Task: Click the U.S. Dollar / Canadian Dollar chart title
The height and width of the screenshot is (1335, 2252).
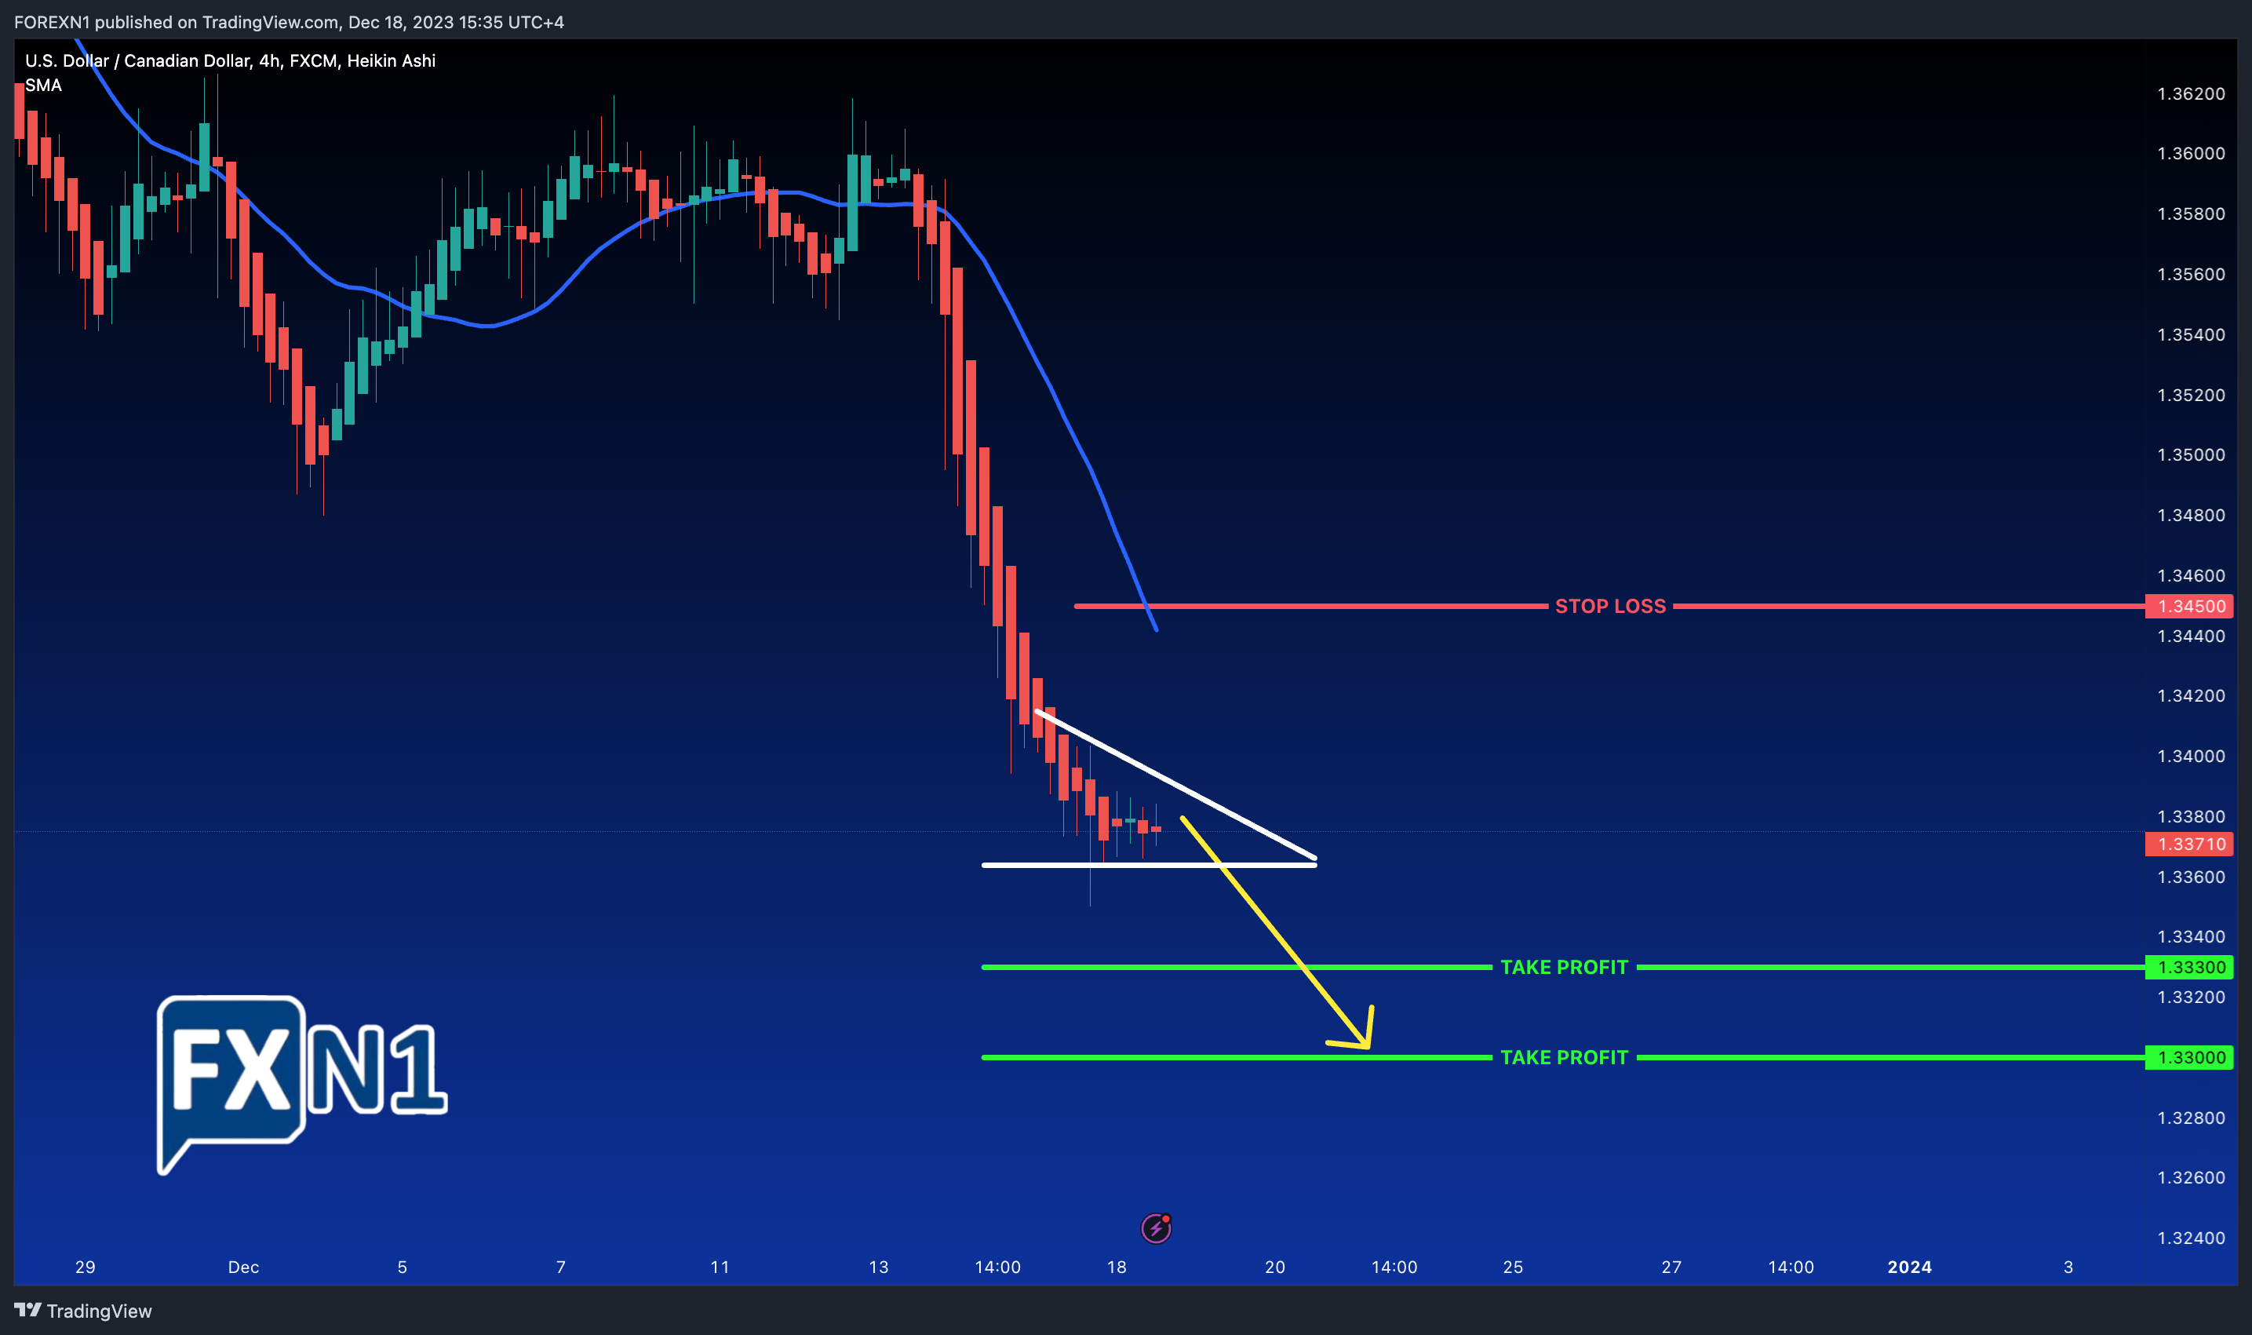Action: (x=230, y=60)
